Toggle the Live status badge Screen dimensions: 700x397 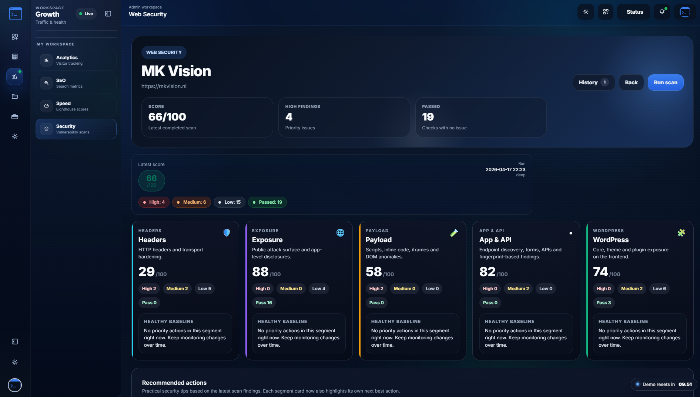pyautogui.click(x=86, y=14)
